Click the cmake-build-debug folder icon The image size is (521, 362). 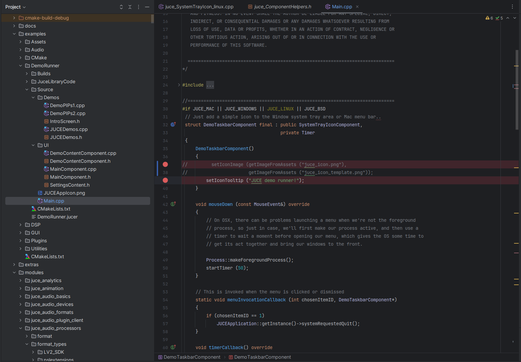click(21, 18)
